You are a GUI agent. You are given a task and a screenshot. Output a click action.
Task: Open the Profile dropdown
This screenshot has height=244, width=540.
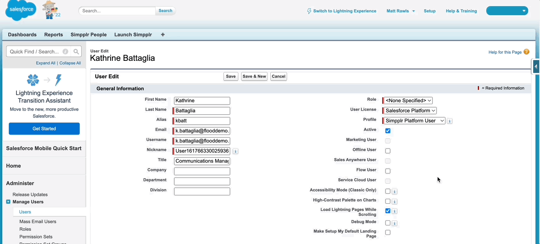(414, 121)
